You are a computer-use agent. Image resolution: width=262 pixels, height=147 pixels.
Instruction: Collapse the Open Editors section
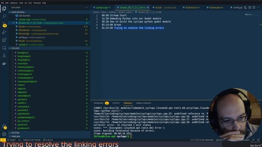tap(18, 12)
